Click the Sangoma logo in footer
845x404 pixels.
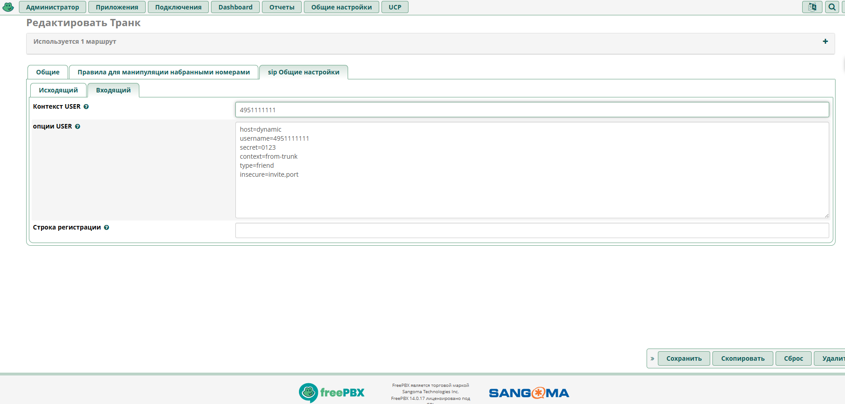tap(529, 393)
